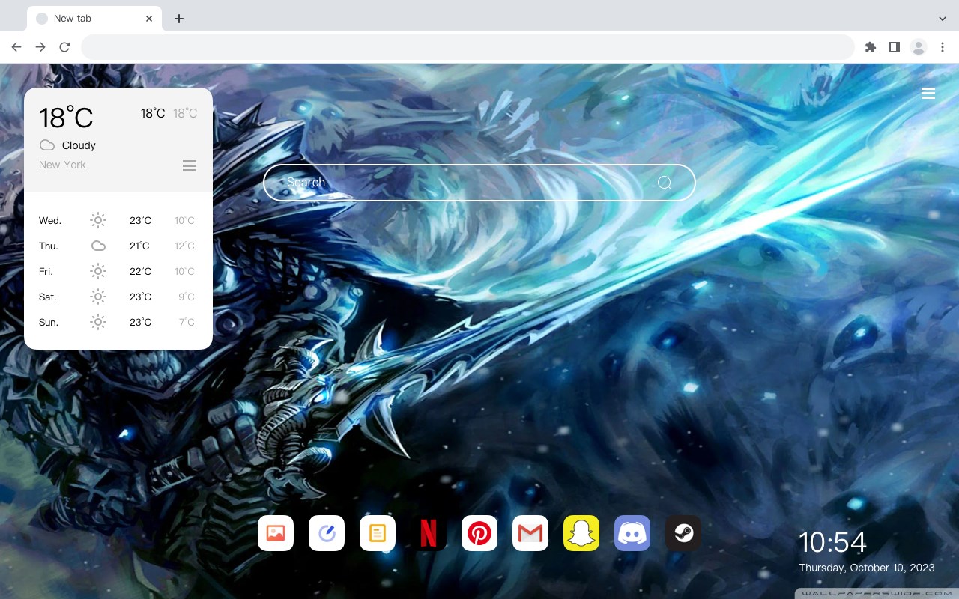The image size is (959, 599).
Task: Open the photo gallery shortcut icon
Action: coord(276,533)
